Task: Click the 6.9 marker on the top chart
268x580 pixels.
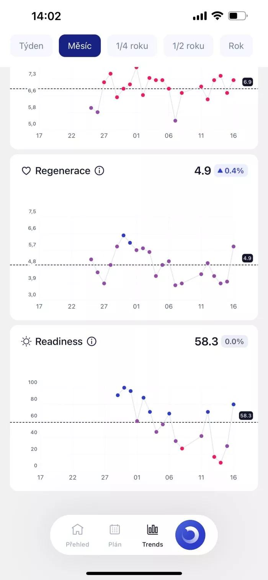Action: pyautogui.click(x=247, y=82)
